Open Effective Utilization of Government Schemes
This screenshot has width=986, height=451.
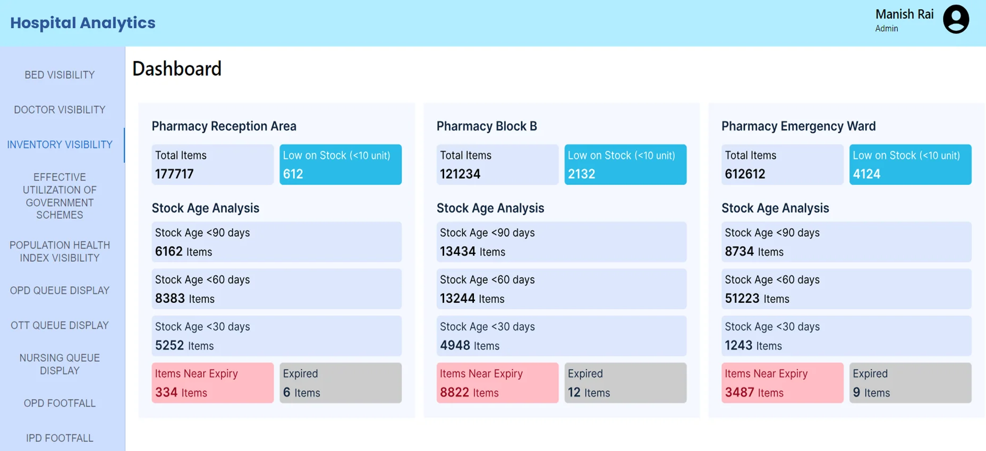(59, 196)
